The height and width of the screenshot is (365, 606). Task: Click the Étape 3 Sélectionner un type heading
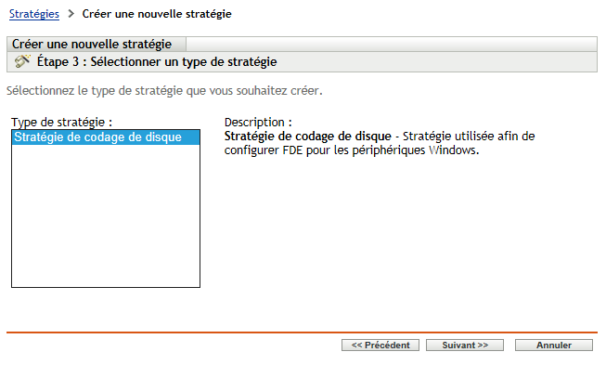[x=157, y=61]
